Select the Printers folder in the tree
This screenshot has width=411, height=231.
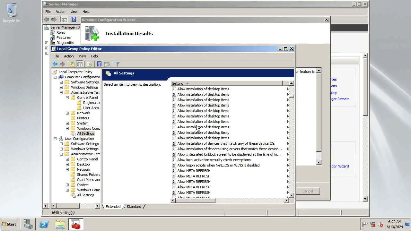(83, 118)
